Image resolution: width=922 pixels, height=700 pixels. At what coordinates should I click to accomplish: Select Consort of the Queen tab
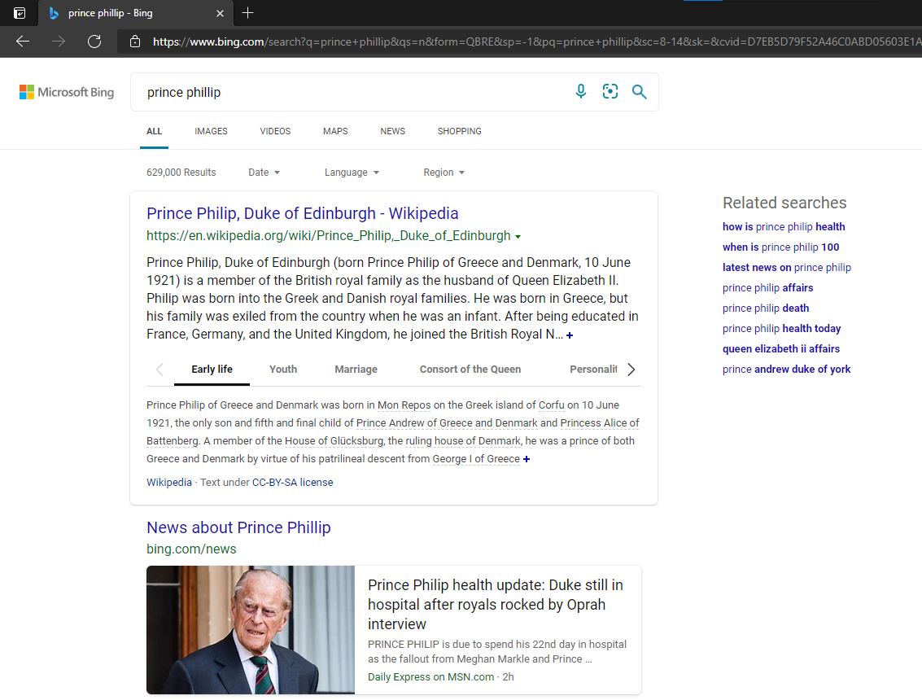[470, 370]
